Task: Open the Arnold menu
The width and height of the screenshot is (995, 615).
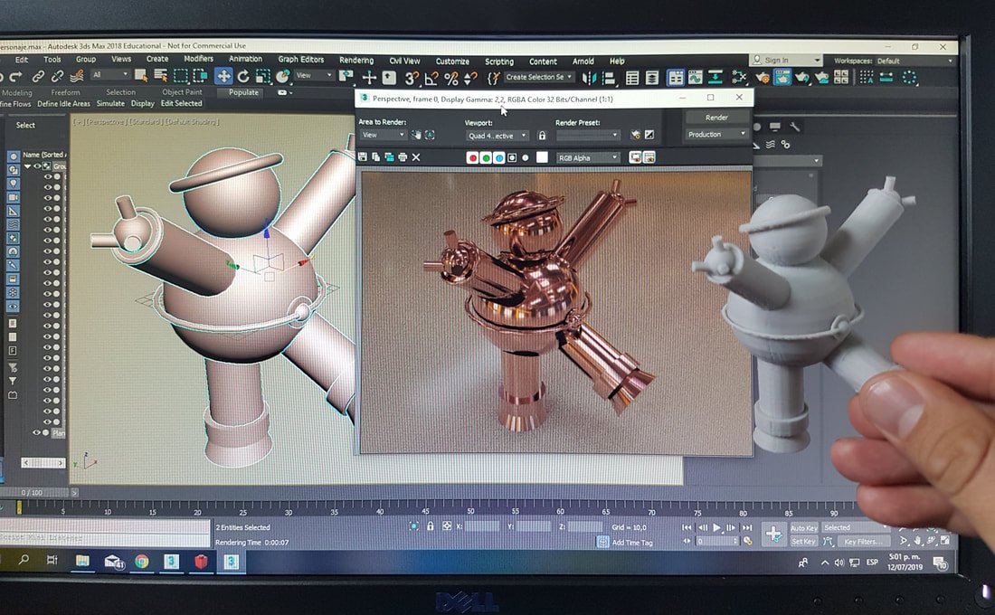Action: pyautogui.click(x=583, y=61)
